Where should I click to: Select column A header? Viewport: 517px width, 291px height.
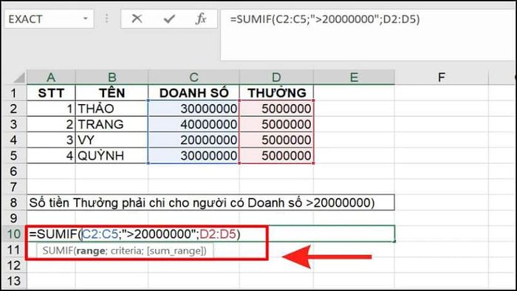pyautogui.click(x=51, y=77)
